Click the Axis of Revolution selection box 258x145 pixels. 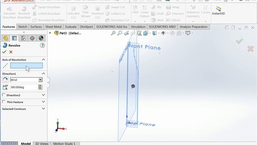click(27, 65)
